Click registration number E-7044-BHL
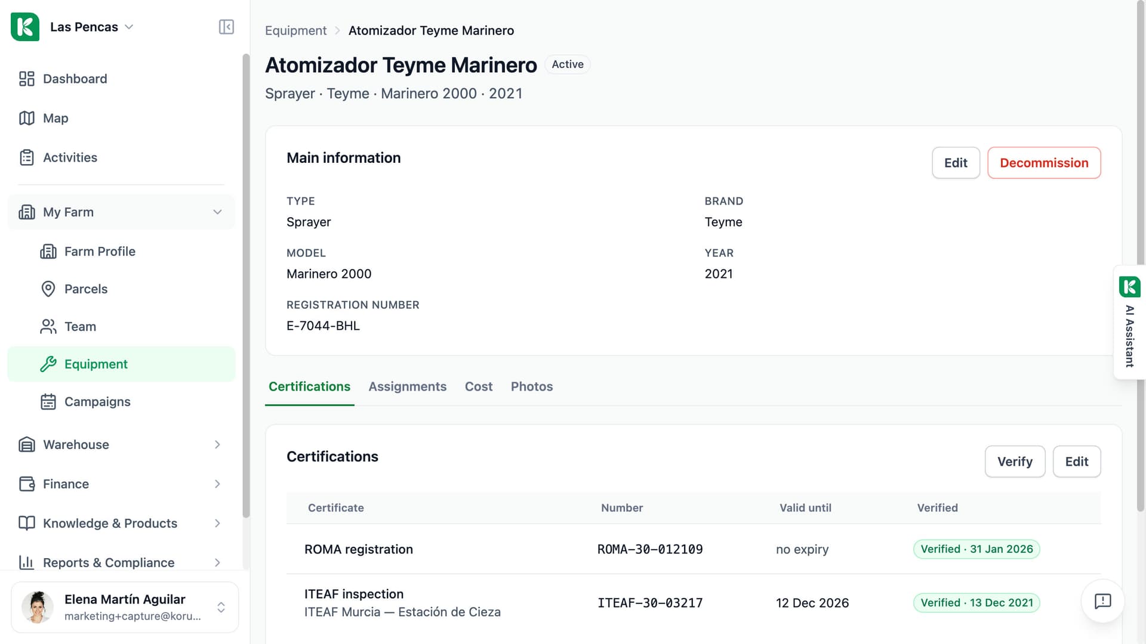Screen dimensions: 1146x644 pos(323,326)
